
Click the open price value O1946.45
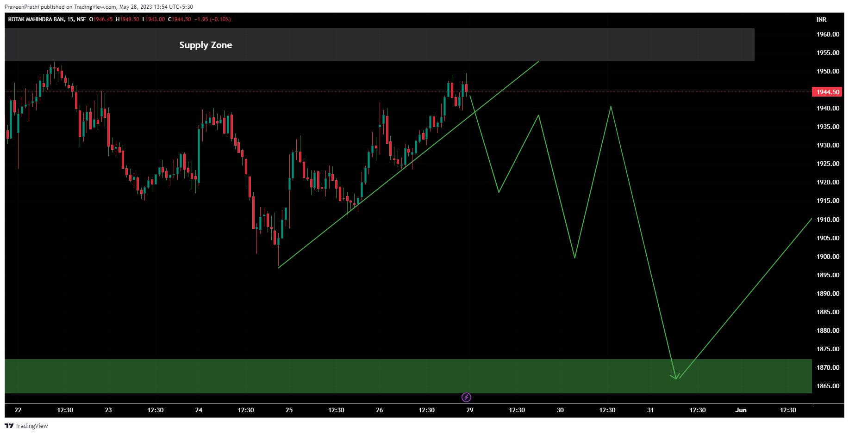tap(101, 19)
